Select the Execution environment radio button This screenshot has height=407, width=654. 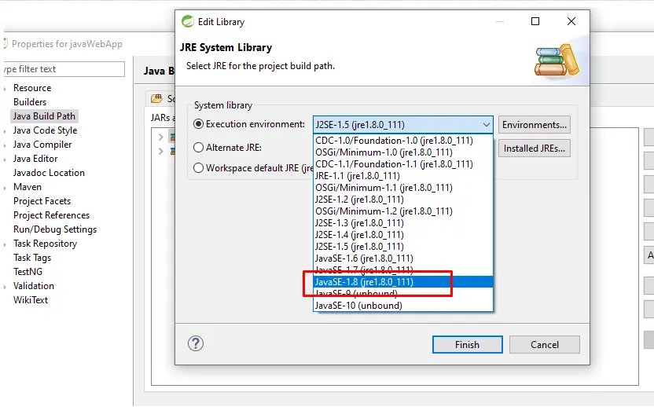tap(199, 124)
